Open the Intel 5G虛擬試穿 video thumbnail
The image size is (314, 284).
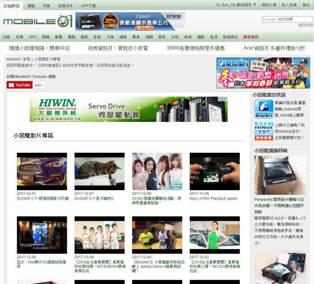42,235
